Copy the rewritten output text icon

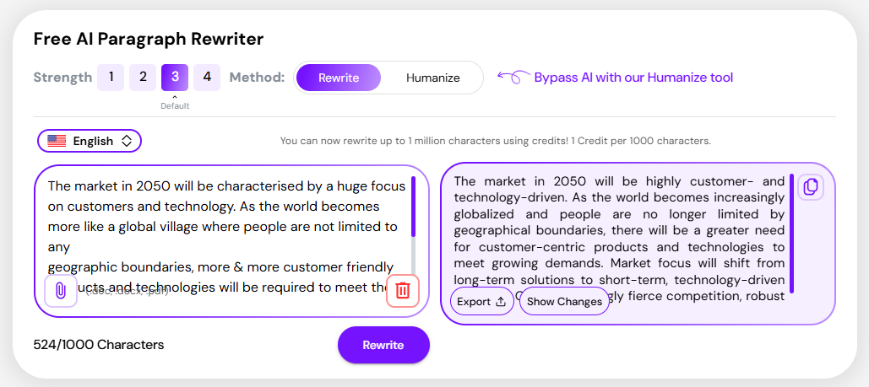(x=810, y=187)
